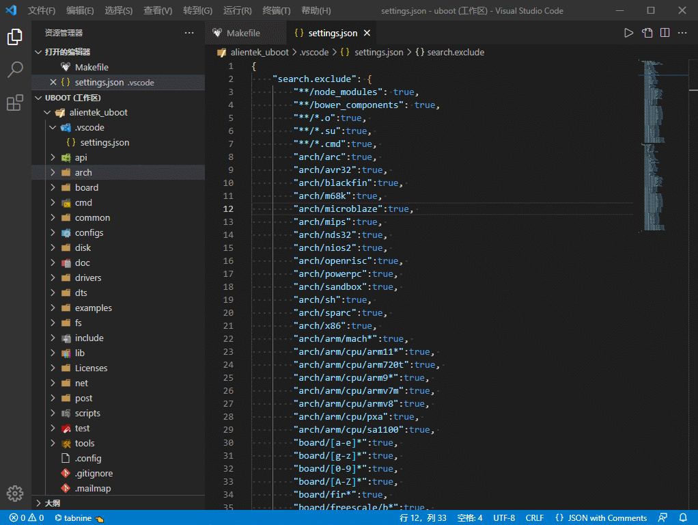This screenshot has height=525, width=698.
Task: Close the settings.json editor tab
Action: (367, 33)
